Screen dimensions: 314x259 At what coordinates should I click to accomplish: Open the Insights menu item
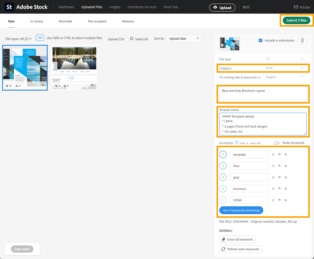pos(115,7)
